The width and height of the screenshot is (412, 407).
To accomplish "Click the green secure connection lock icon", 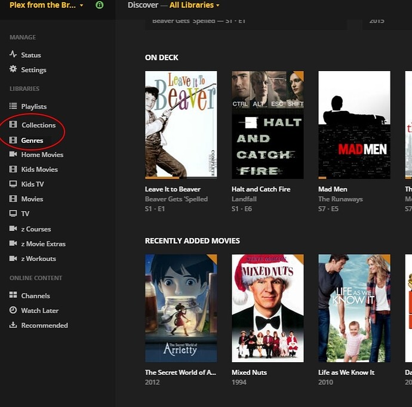I will [100, 5].
